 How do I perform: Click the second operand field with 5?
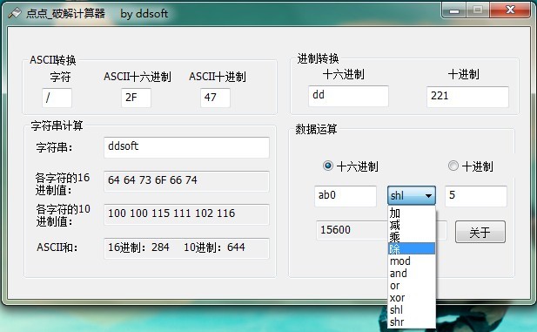pyautogui.click(x=476, y=196)
